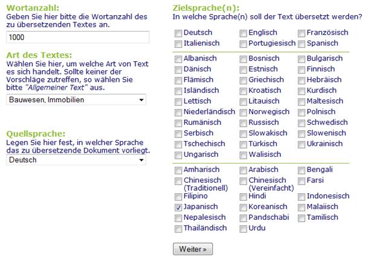Tick the Hebräisch checkbox

[x=302, y=80]
